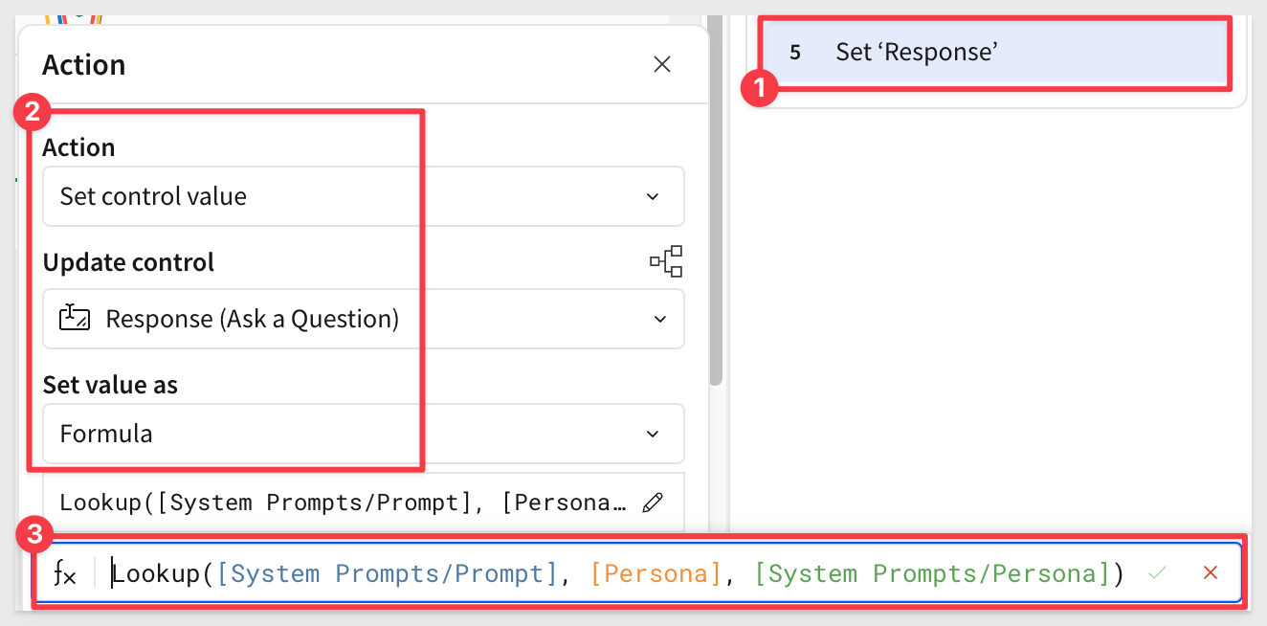Image resolution: width=1267 pixels, height=626 pixels.
Task: Click the orange [Persona] reference in the formula bar
Action: [x=656, y=574]
